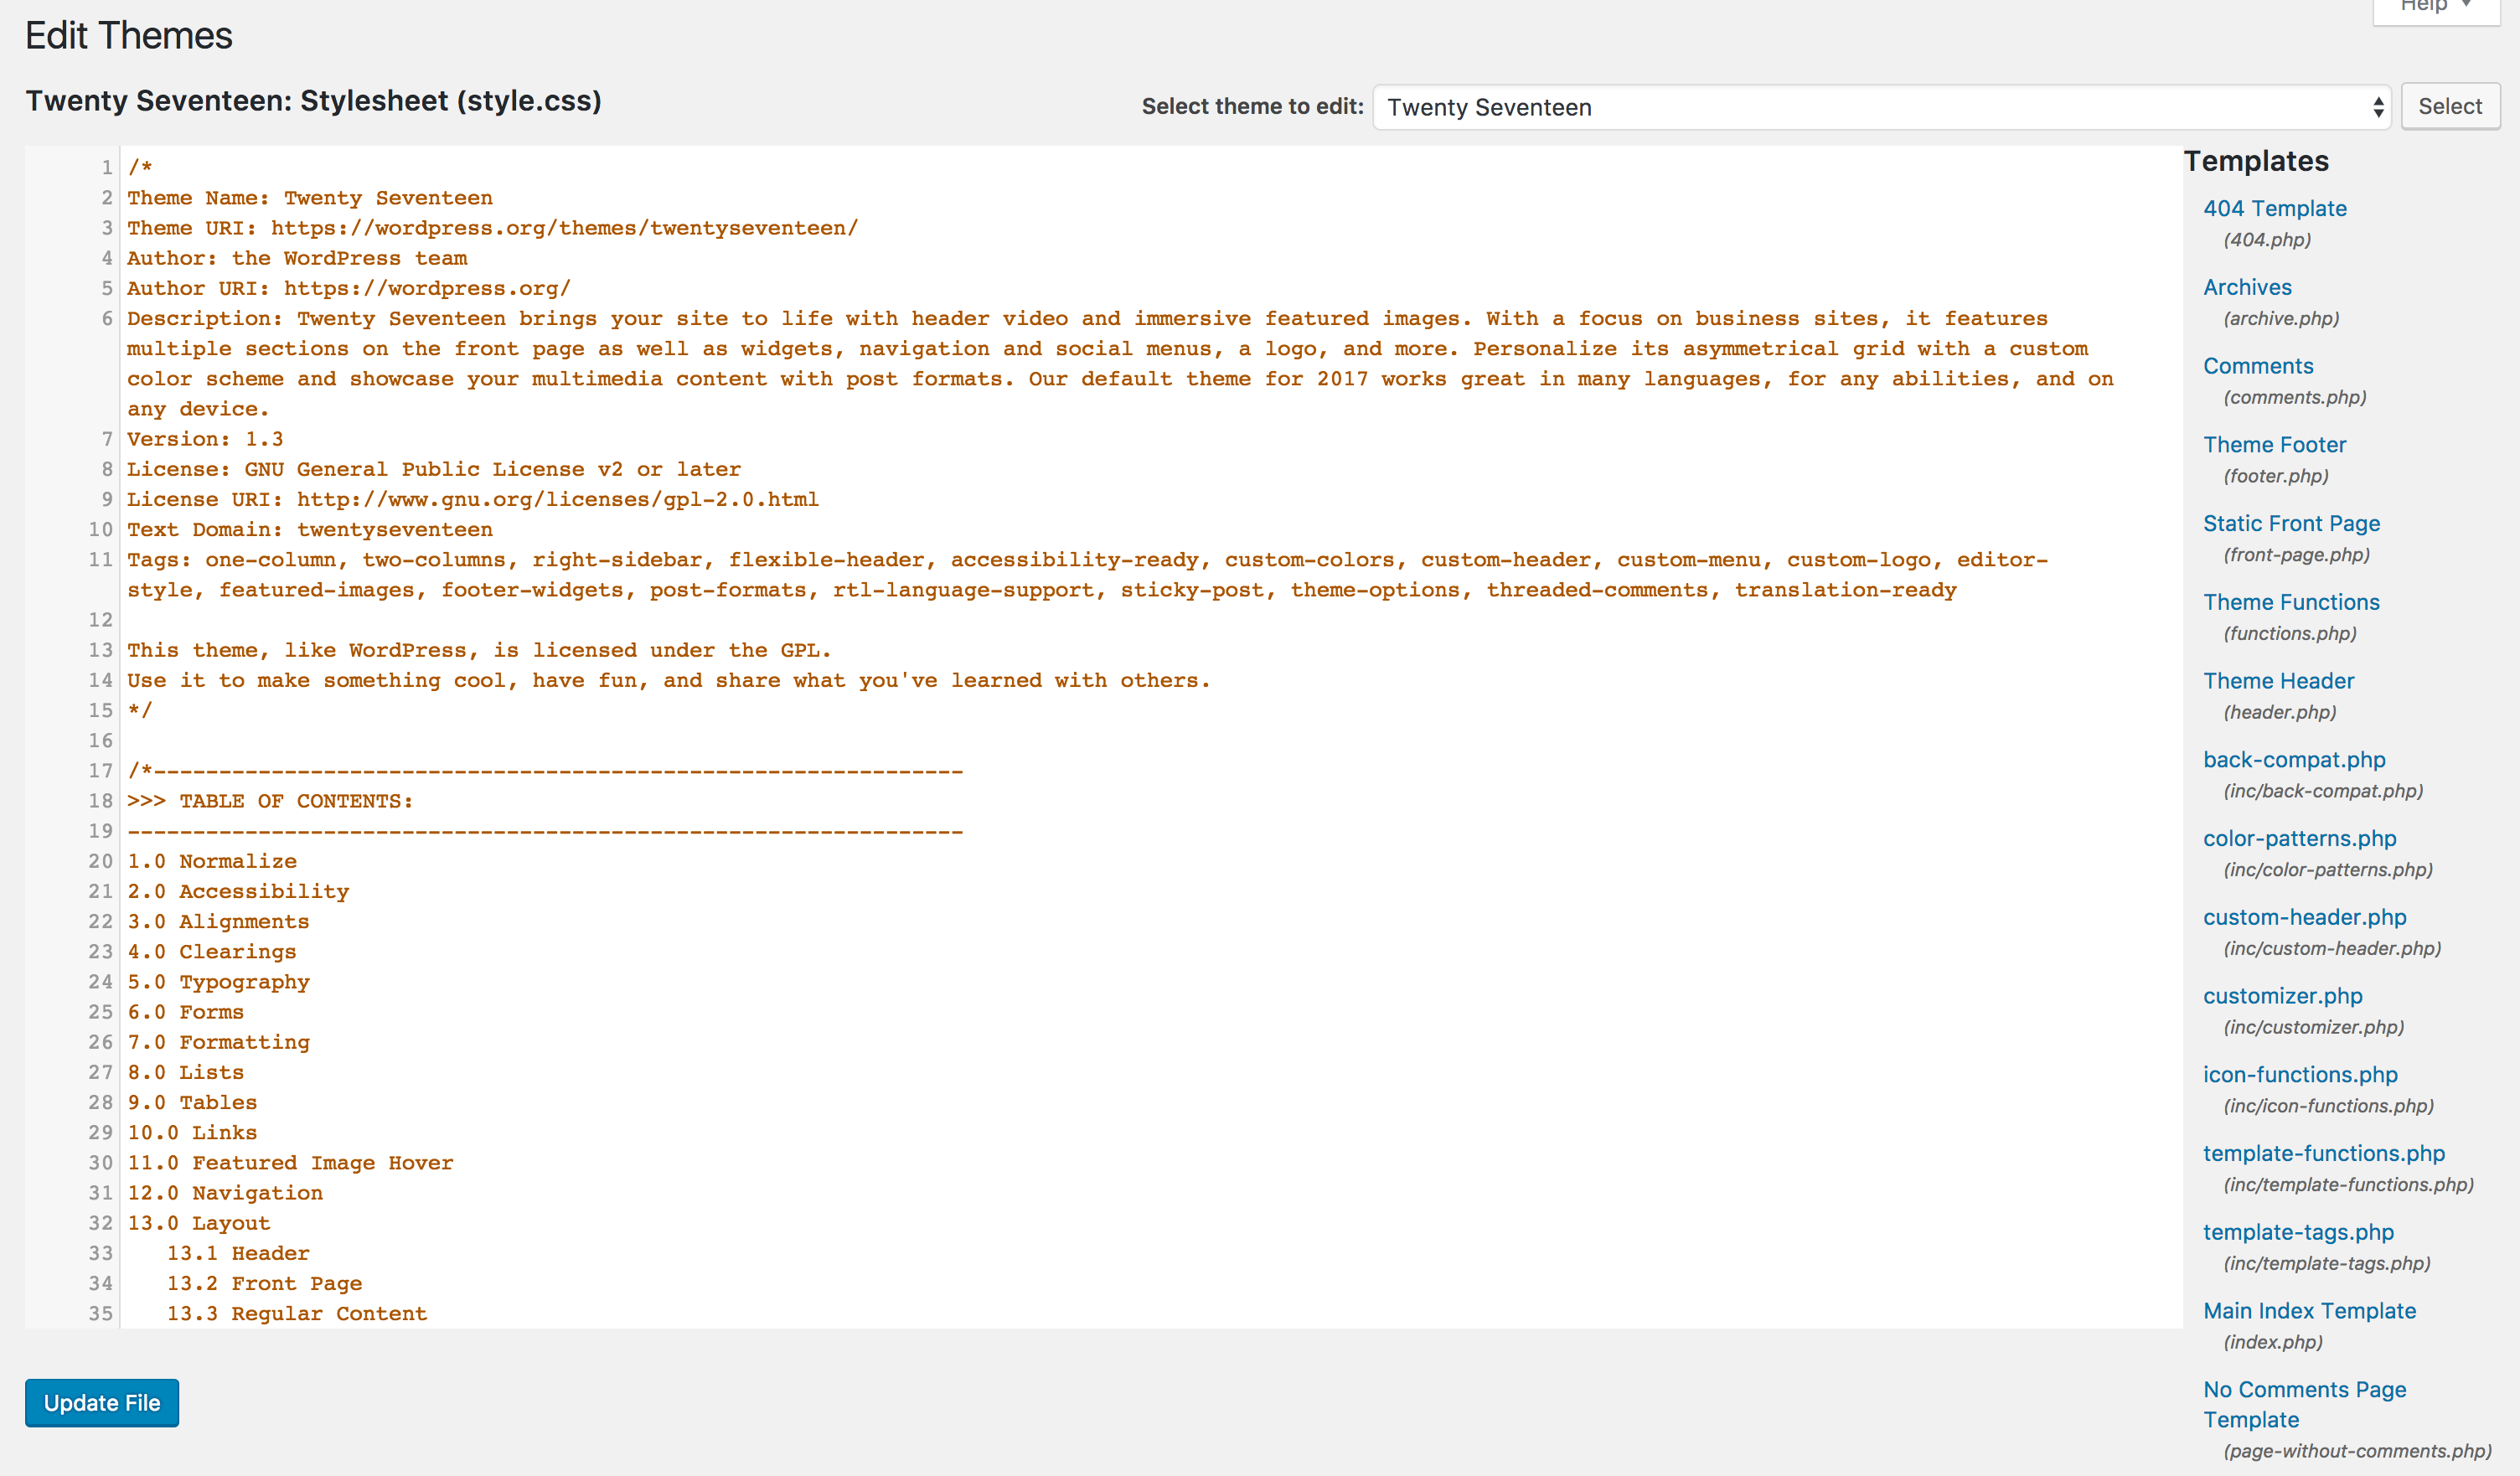The width and height of the screenshot is (2520, 1476).
Task: Open template-functions.php template file
Action: pos(2324,1153)
